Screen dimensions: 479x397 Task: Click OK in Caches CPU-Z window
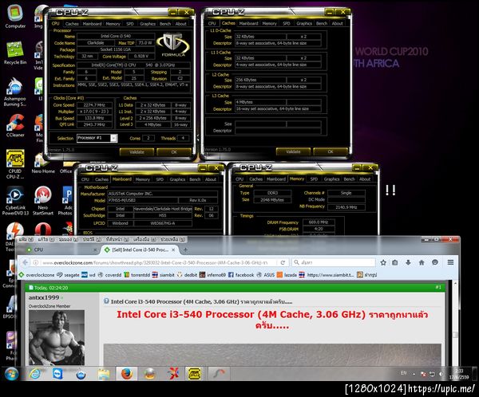[331, 151]
